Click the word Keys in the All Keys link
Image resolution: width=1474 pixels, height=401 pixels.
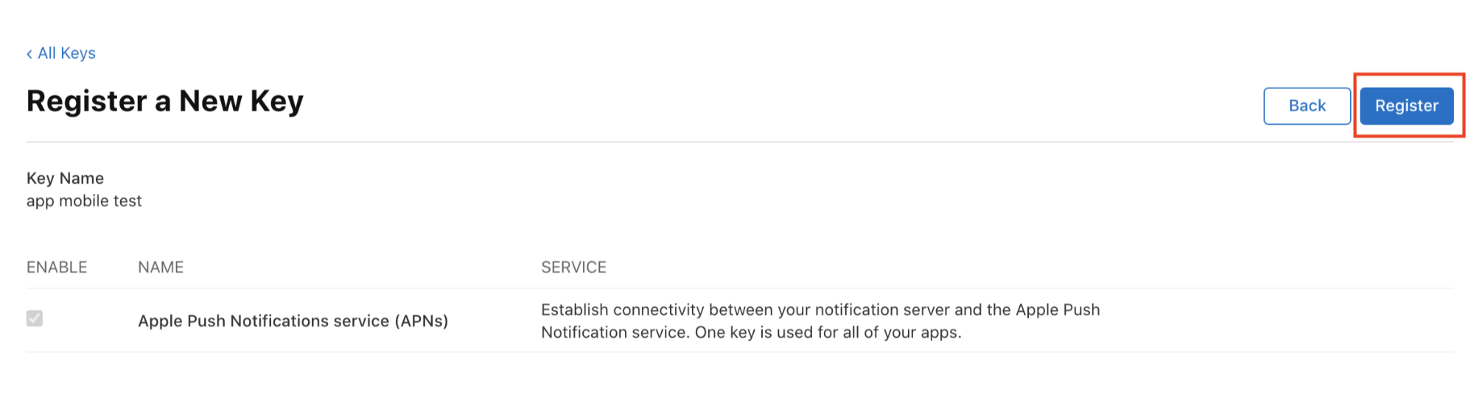coord(78,53)
